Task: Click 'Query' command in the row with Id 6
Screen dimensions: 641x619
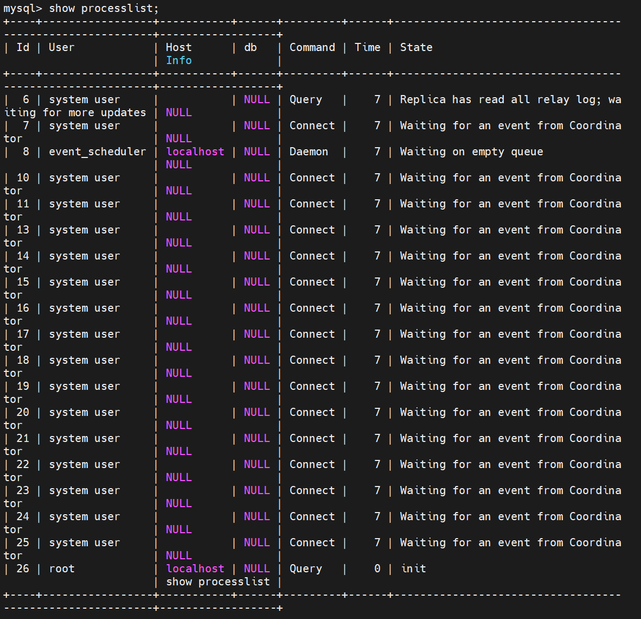Action: (306, 100)
